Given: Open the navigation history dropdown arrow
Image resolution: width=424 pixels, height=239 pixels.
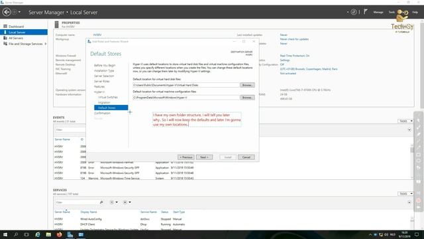Looking at the screenshot, I should click(19, 12).
